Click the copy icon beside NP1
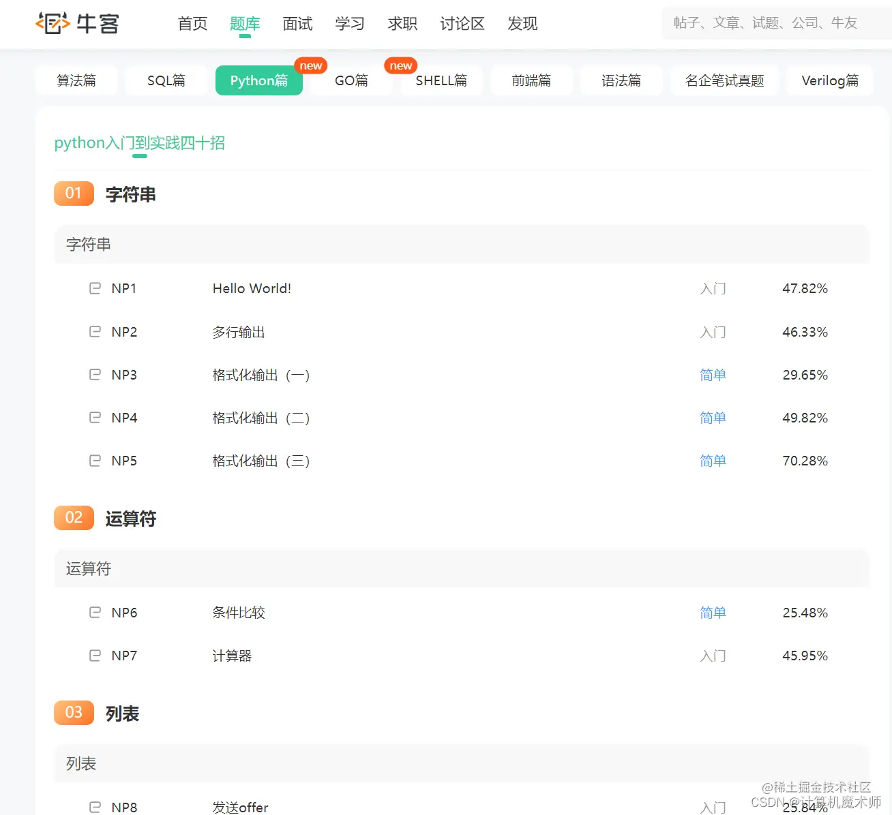This screenshot has height=815, width=892. [94, 288]
